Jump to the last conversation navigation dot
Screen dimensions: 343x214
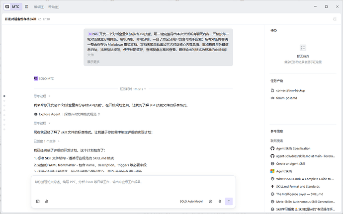4,130
